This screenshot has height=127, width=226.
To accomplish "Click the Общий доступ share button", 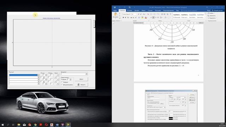I will [217, 11].
